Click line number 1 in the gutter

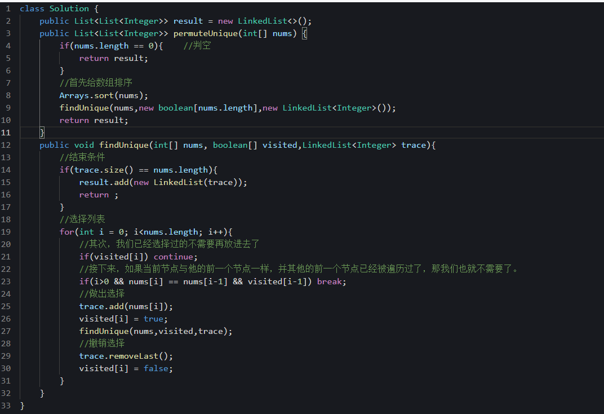click(8, 8)
